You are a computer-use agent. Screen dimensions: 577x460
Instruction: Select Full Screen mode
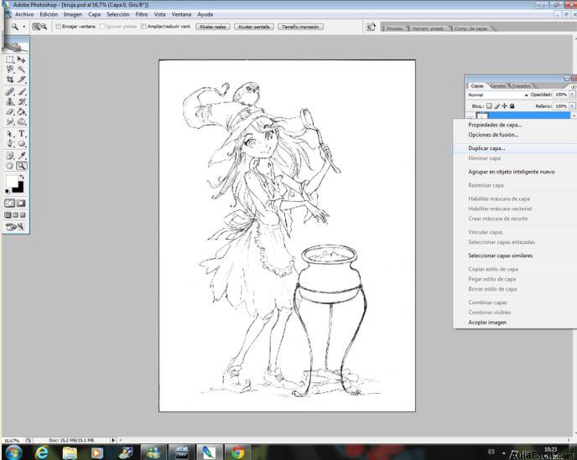(x=23, y=215)
